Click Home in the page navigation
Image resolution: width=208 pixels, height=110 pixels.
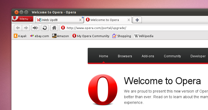(104, 56)
